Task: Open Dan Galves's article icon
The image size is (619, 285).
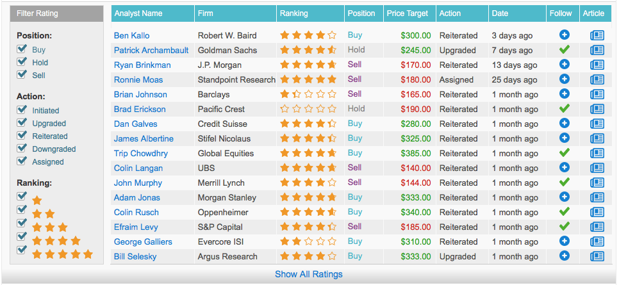Action: pyautogui.click(x=597, y=124)
